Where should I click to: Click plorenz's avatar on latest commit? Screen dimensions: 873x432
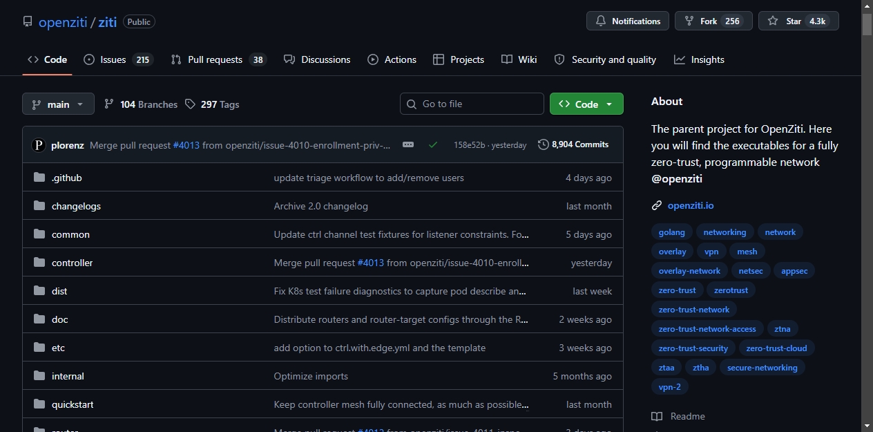coord(39,145)
